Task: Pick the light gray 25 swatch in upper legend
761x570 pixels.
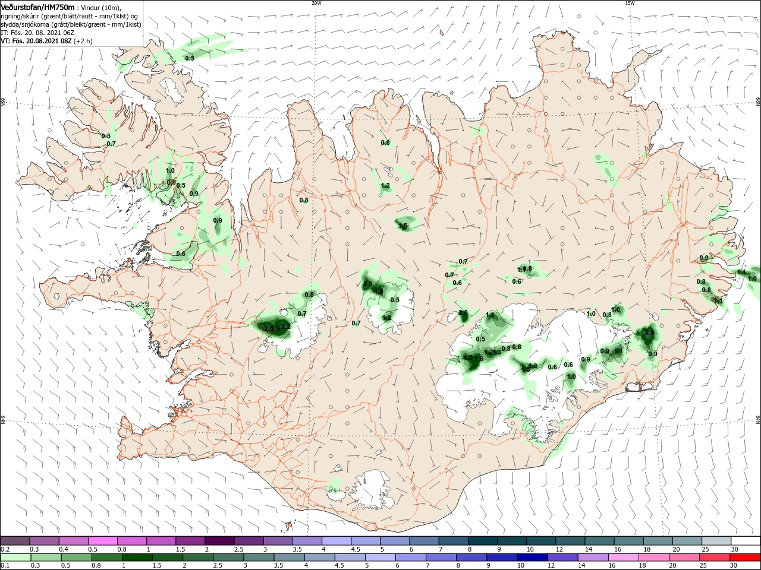Action: pyautogui.click(x=716, y=541)
